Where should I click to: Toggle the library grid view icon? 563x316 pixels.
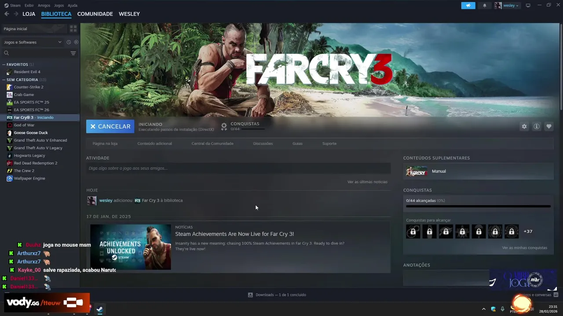73,29
